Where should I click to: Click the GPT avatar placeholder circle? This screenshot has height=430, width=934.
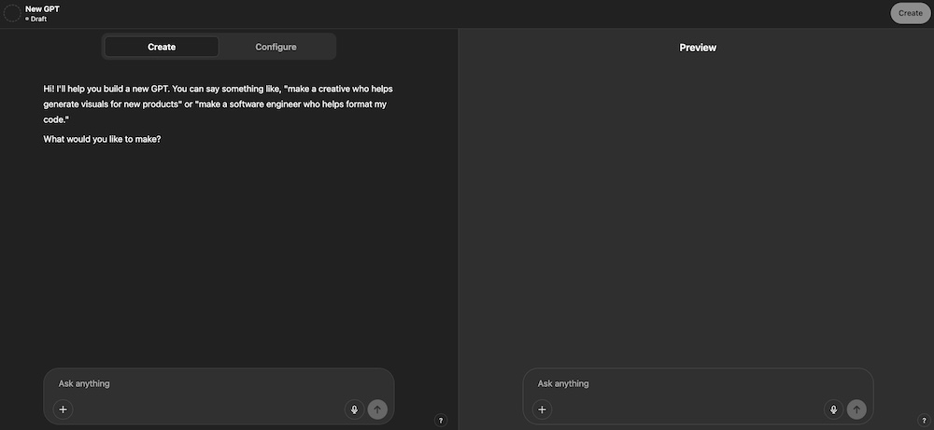[x=12, y=13]
